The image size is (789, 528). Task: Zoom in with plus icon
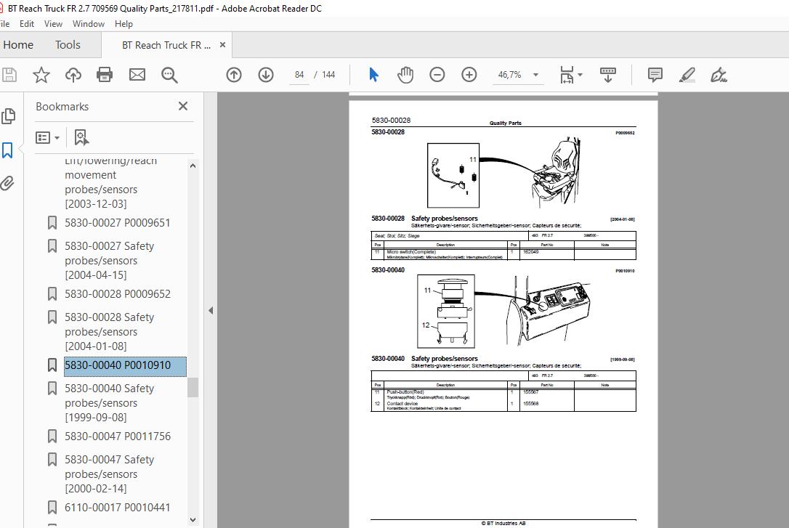pos(469,75)
